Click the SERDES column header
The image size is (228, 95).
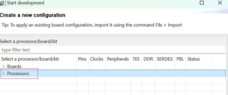click(165, 59)
